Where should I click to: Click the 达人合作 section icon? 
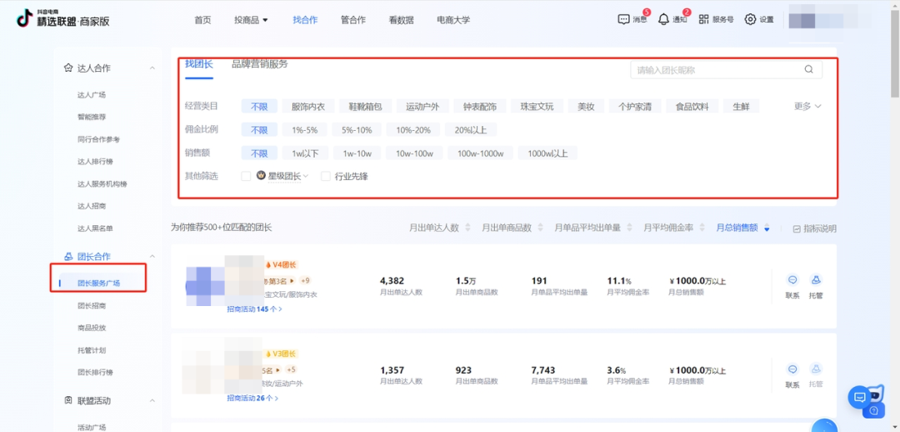68,68
